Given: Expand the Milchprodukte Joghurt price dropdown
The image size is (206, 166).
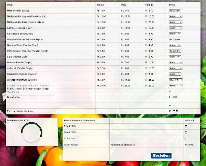Looking at the screenshot, I should pos(175,16).
